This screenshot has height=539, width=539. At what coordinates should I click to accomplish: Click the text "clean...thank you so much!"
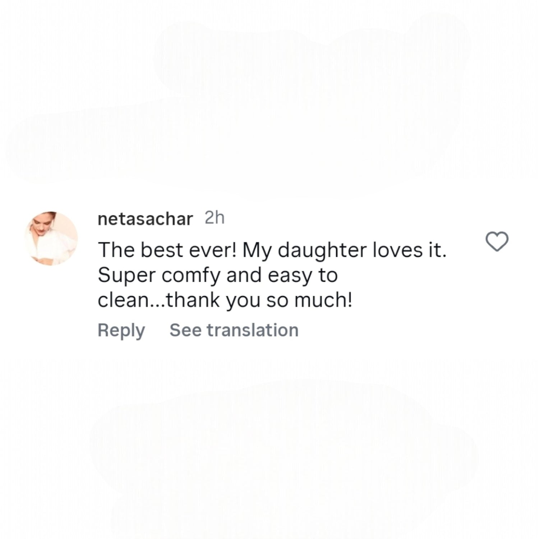tap(225, 300)
